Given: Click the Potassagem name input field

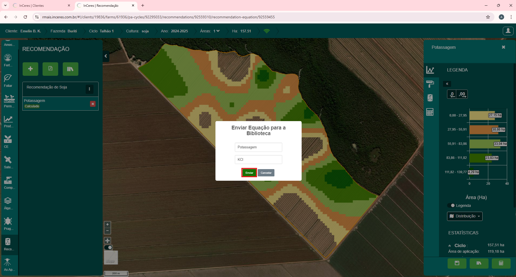Looking at the screenshot, I should pyautogui.click(x=258, y=147).
